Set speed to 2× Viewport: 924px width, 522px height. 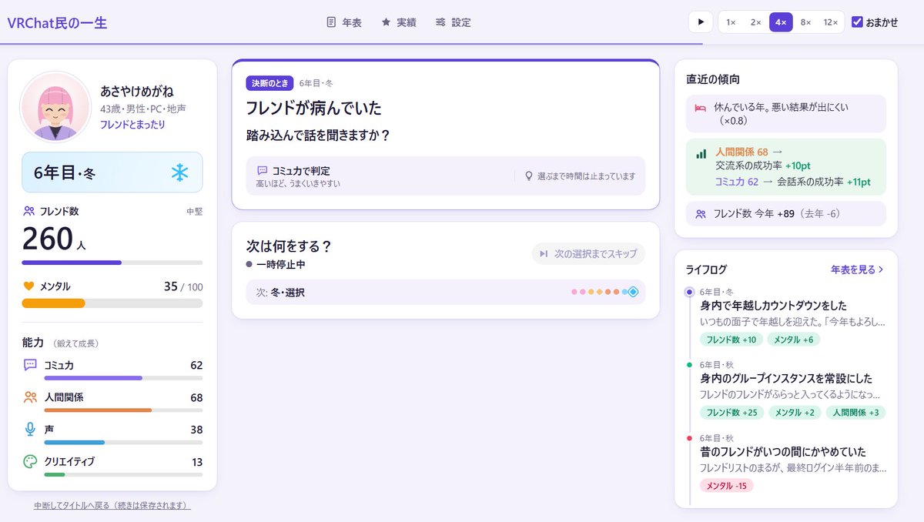[x=756, y=22]
